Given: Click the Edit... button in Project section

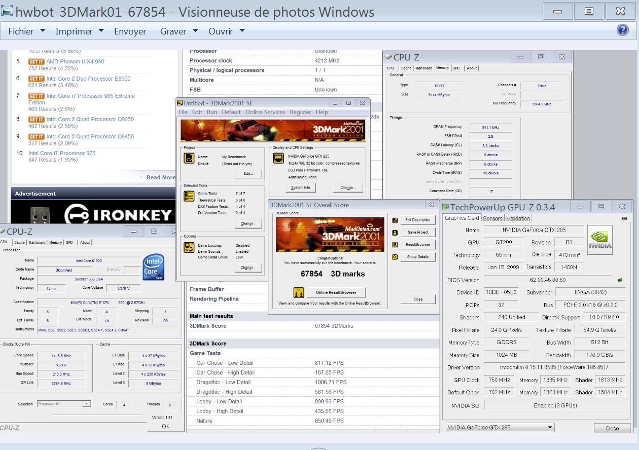Looking at the screenshot, I should pyautogui.click(x=248, y=173).
